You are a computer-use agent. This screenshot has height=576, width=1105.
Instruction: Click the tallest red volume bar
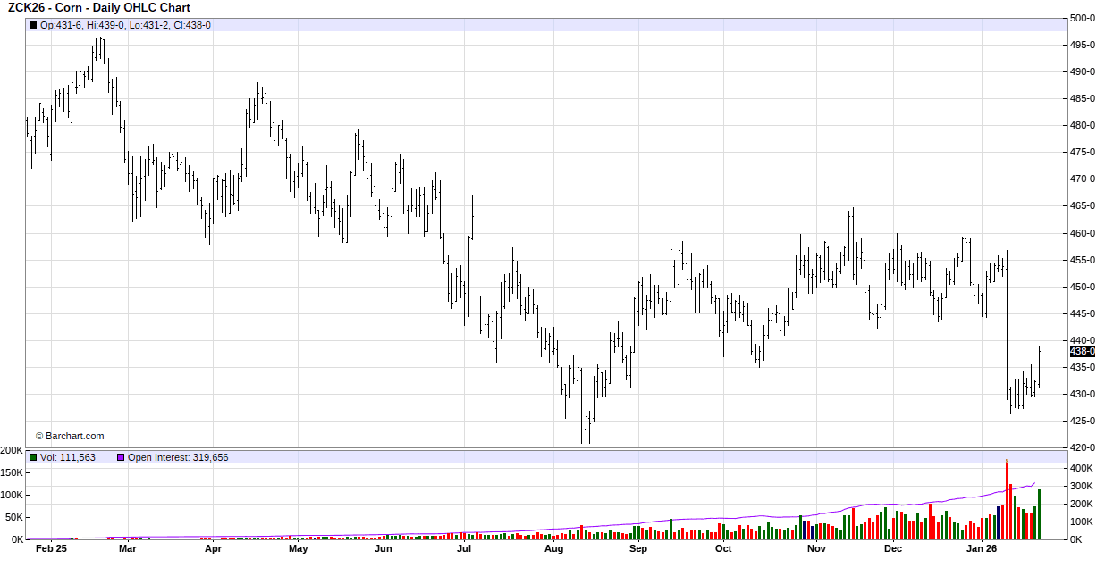(1007, 500)
